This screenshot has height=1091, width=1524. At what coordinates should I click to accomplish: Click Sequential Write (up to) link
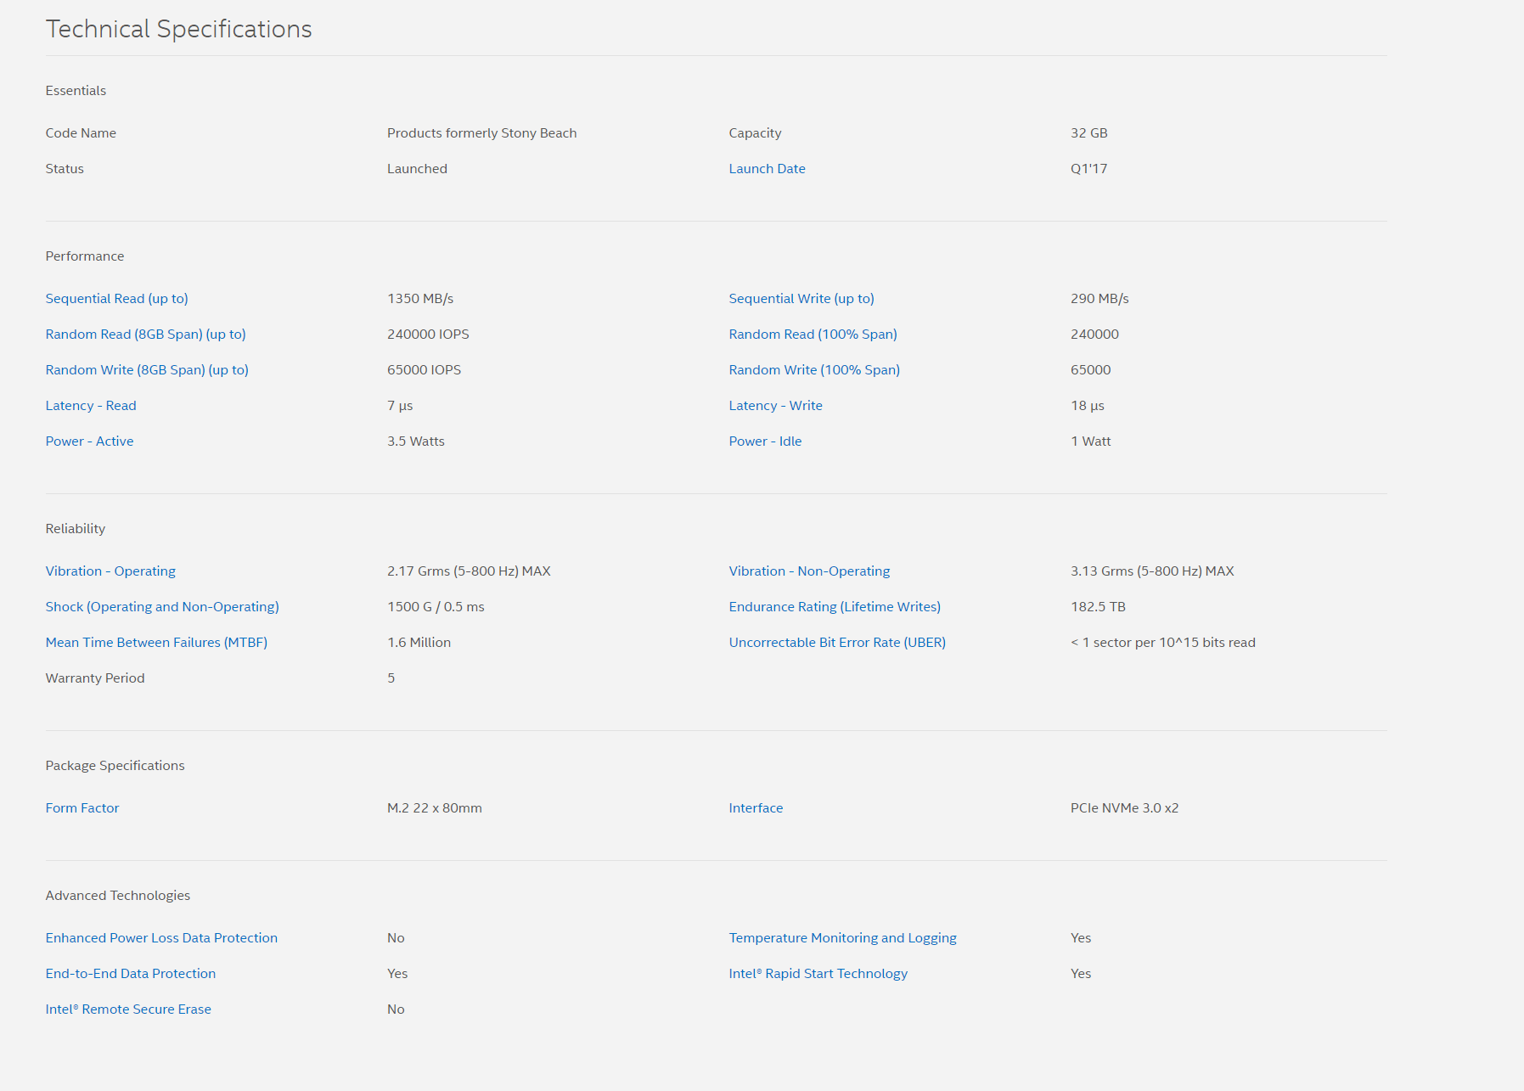801,299
